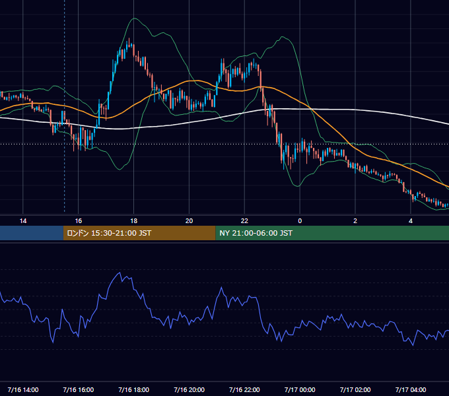
Task: Click the blue session bar before ロンドン
Action: point(32,233)
